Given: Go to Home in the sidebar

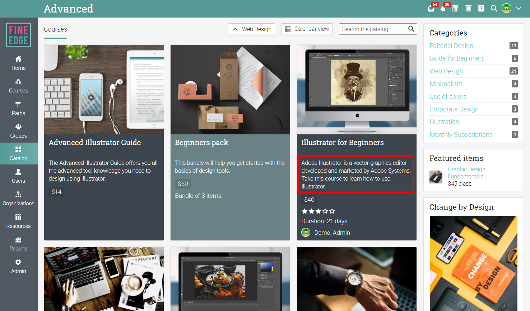Looking at the screenshot, I should click(18, 63).
